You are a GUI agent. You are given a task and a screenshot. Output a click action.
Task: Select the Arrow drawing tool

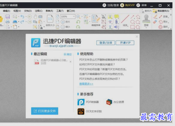132,17
